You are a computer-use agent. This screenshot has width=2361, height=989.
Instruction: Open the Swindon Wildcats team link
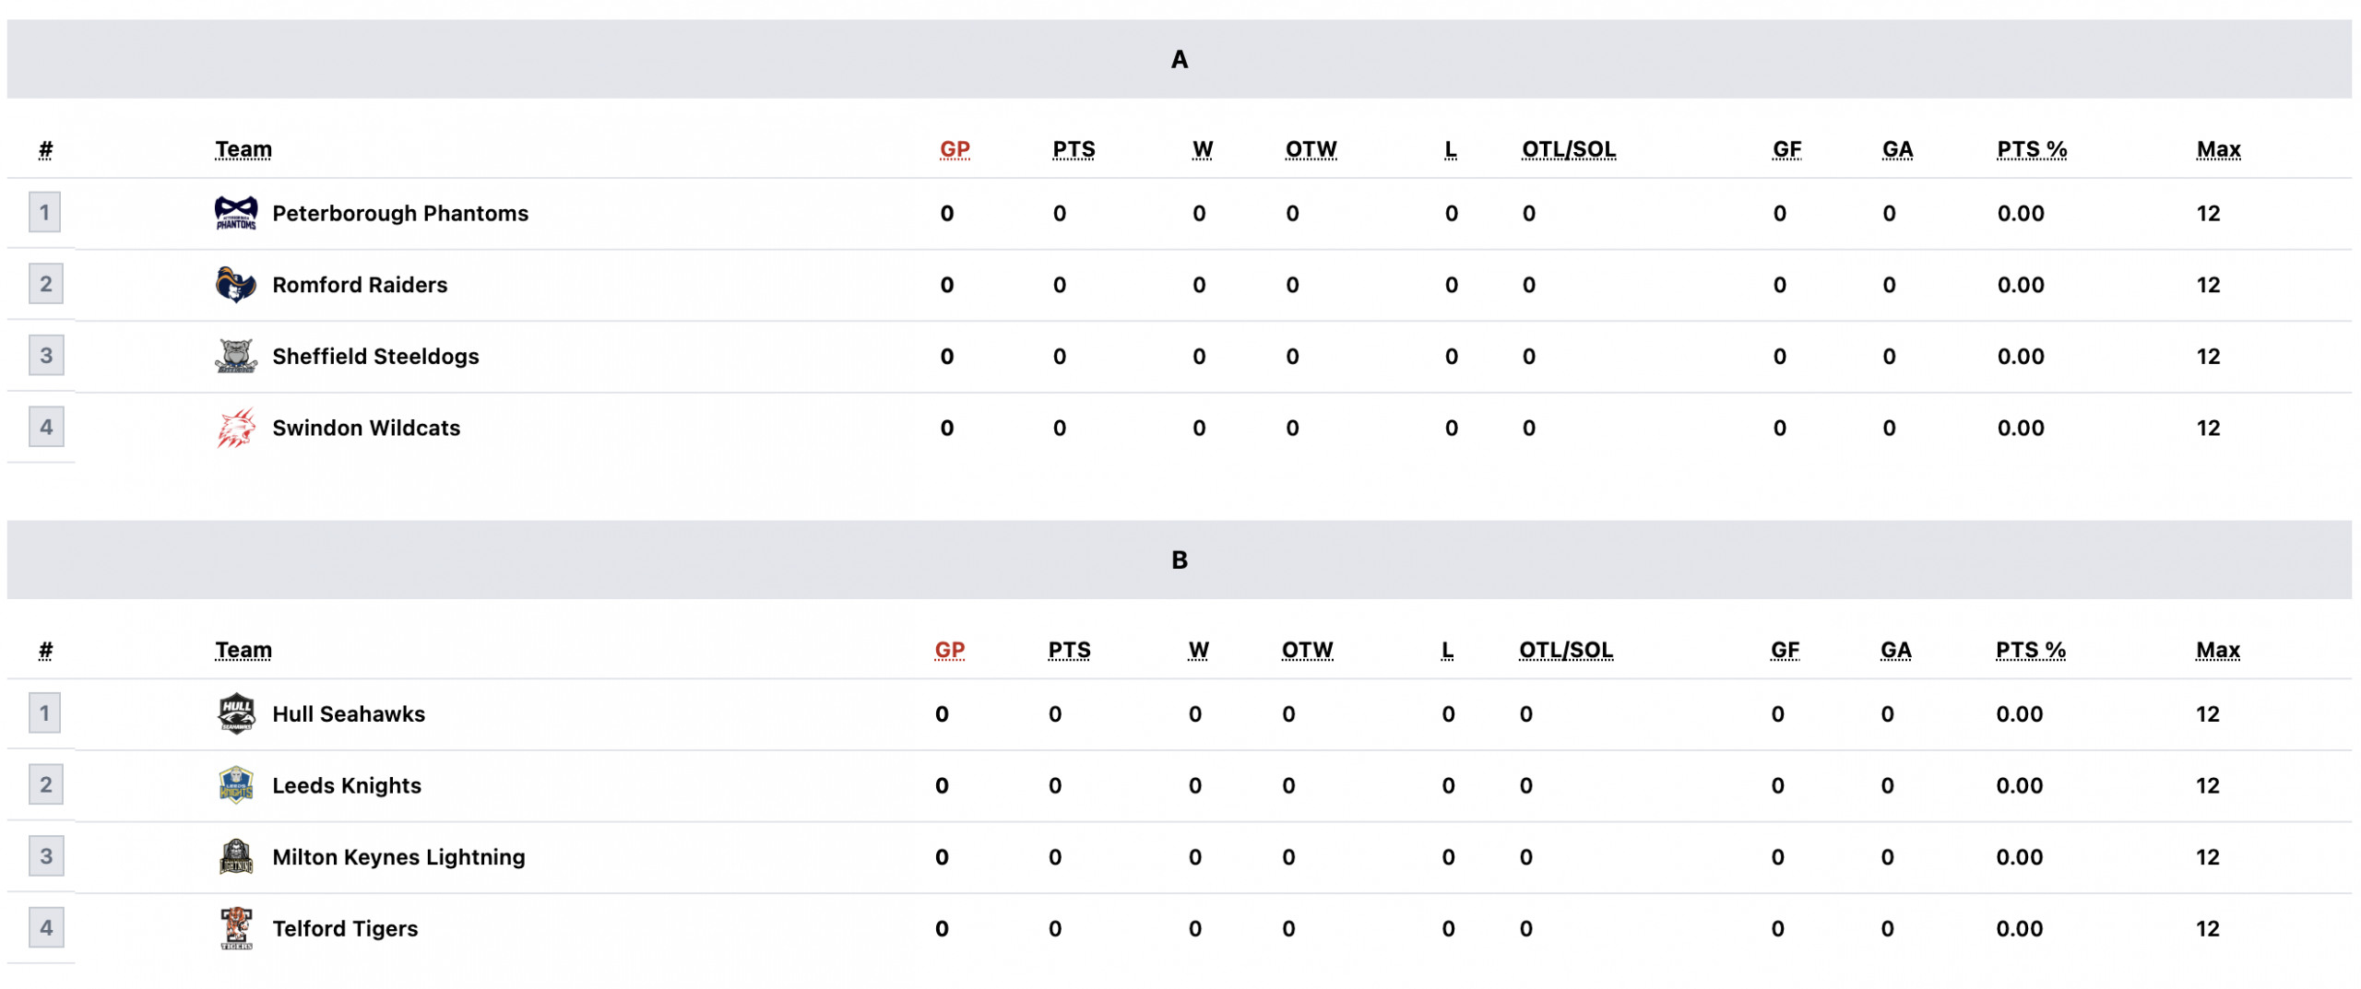pos(365,429)
